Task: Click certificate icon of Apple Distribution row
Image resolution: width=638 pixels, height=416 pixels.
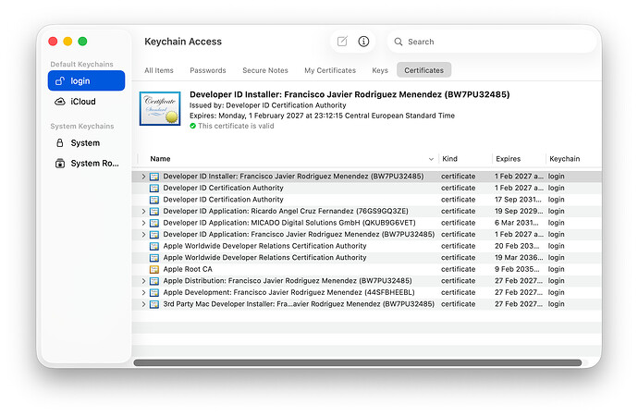Action: coord(154,281)
